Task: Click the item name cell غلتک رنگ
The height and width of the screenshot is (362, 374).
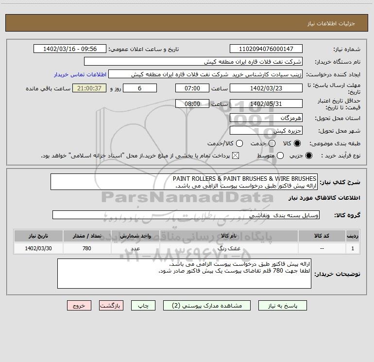Action: 229,248
